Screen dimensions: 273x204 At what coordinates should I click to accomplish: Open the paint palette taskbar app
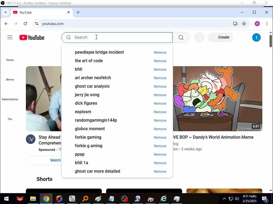[x=98, y=199]
